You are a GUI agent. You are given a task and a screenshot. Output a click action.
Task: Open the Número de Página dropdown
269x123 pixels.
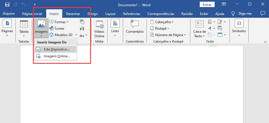click(168, 35)
